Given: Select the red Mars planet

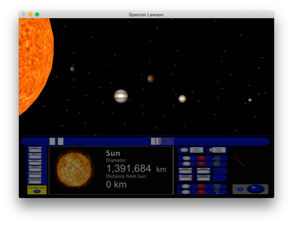Looking at the screenshot, I should click(x=151, y=79).
